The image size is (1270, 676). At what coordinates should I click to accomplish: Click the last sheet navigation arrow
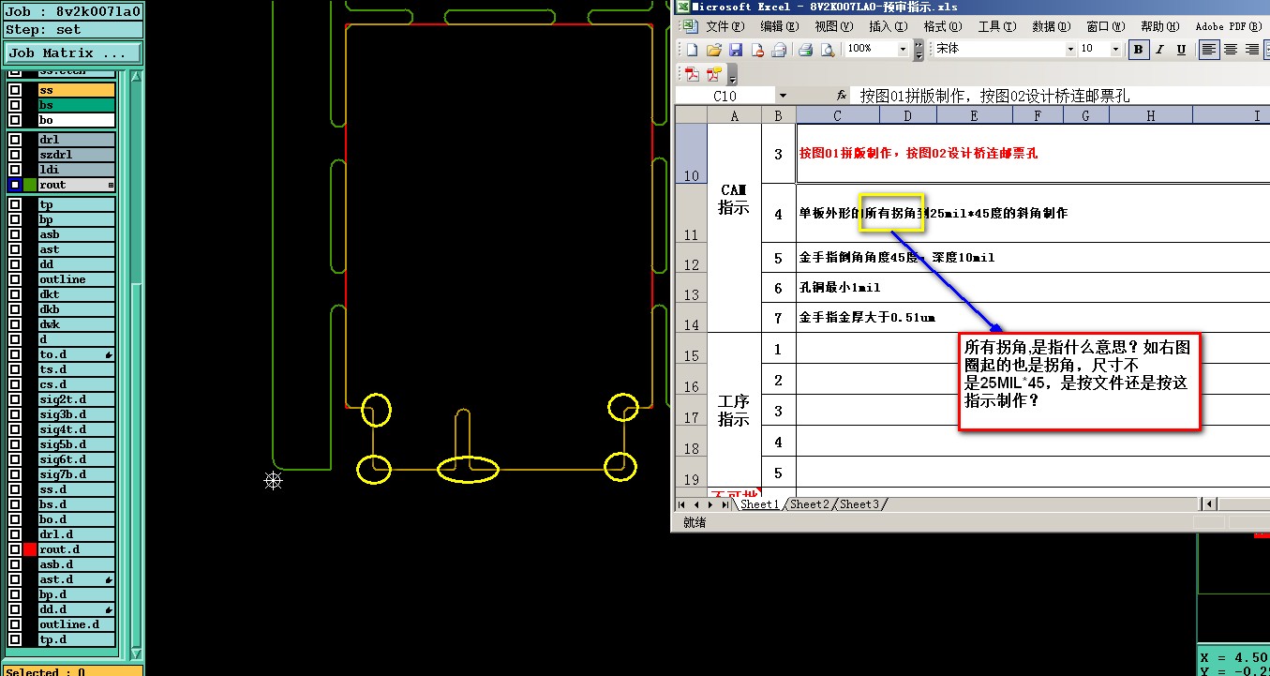[725, 504]
